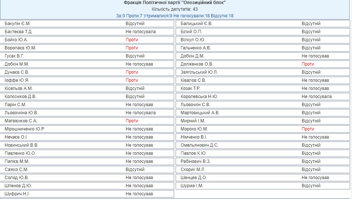Click the vote summary line starting 'За:0'
The width and height of the screenshot is (352, 199).
click(x=175, y=16)
